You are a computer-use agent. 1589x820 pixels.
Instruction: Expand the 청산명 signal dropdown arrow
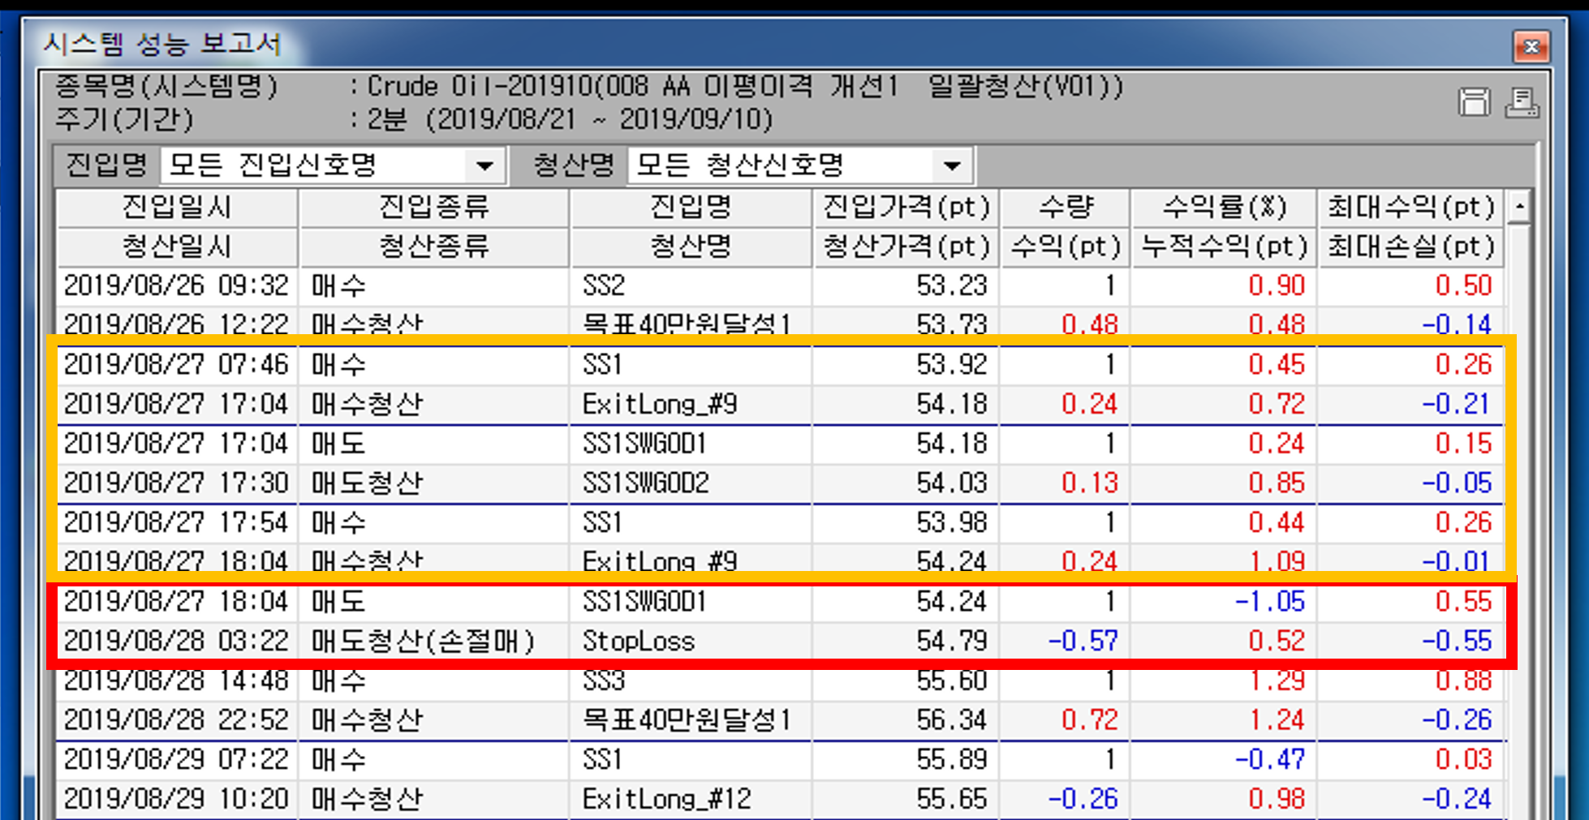[952, 166]
